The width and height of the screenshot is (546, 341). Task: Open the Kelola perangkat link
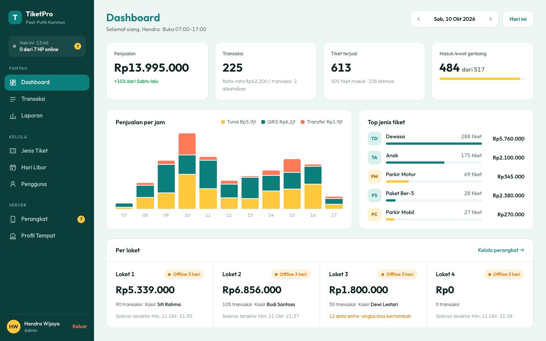point(501,250)
